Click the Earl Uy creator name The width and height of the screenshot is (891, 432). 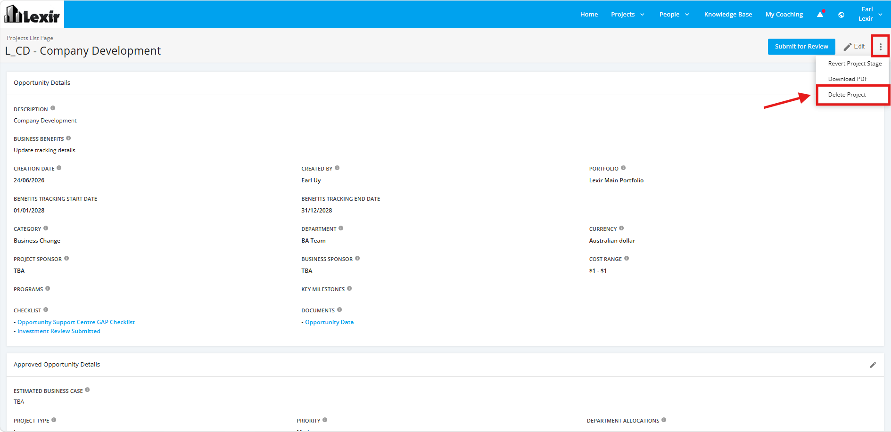pos(311,180)
